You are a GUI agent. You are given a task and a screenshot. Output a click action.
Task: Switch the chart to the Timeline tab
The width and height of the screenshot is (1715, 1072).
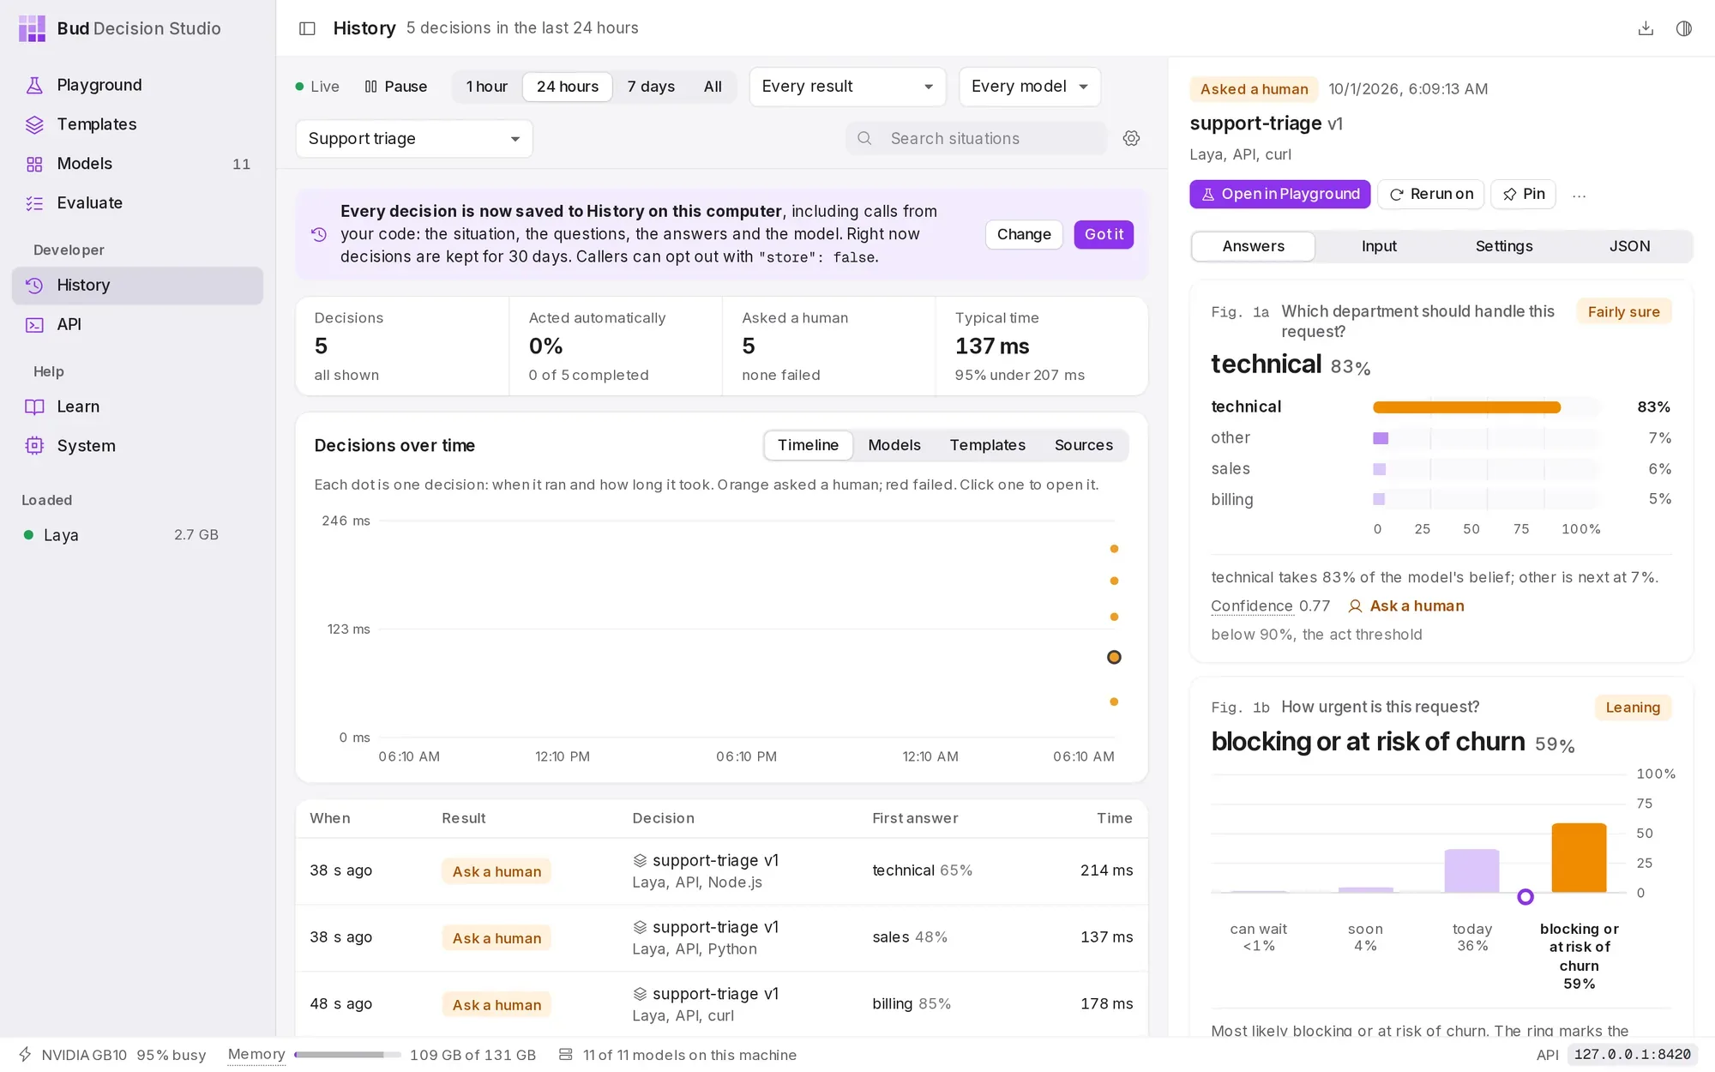(808, 445)
